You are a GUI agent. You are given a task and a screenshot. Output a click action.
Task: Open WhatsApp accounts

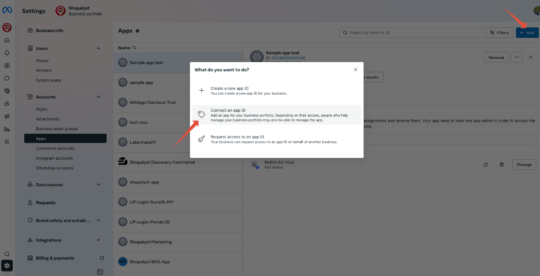[x=55, y=168]
